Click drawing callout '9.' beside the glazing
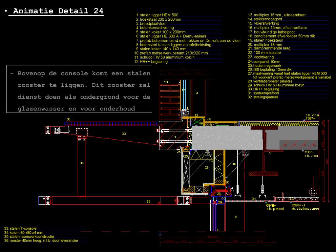The height and width of the screenshot is (252, 336). 197,93
